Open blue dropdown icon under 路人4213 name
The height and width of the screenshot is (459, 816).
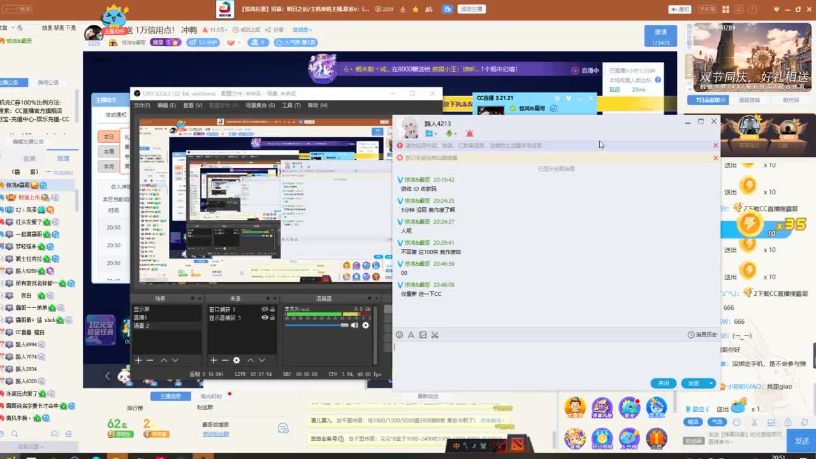click(431, 133)
